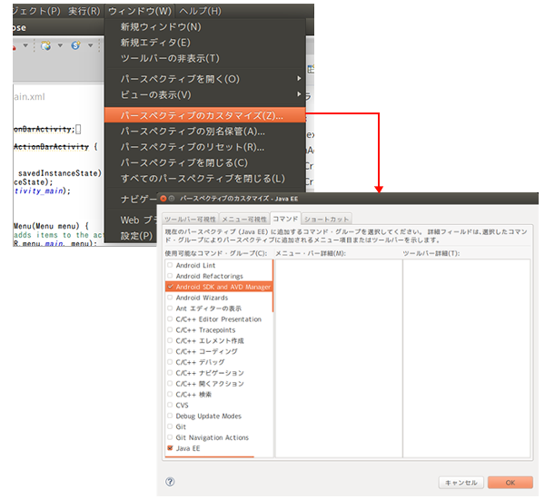Image resolution: width=545 pixels, height=499 pixels.
Task: Click the command group list vertical scrollbar
Action: point(272,286)
